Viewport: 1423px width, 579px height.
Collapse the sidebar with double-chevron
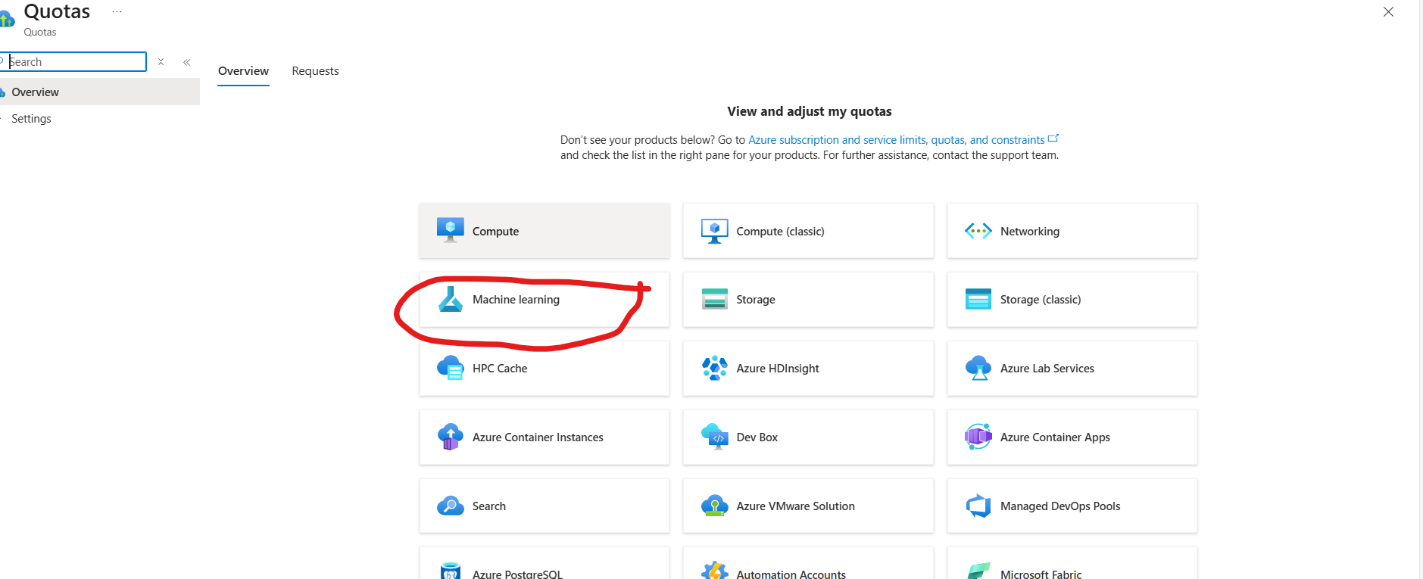click(x=186, y=62)
